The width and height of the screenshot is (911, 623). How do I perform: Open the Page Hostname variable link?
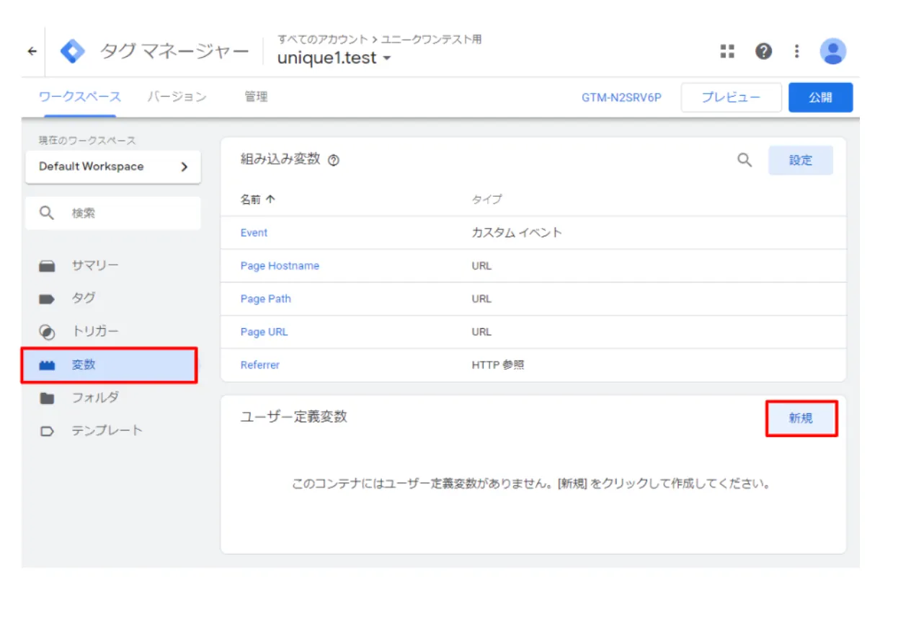point(280,266)
